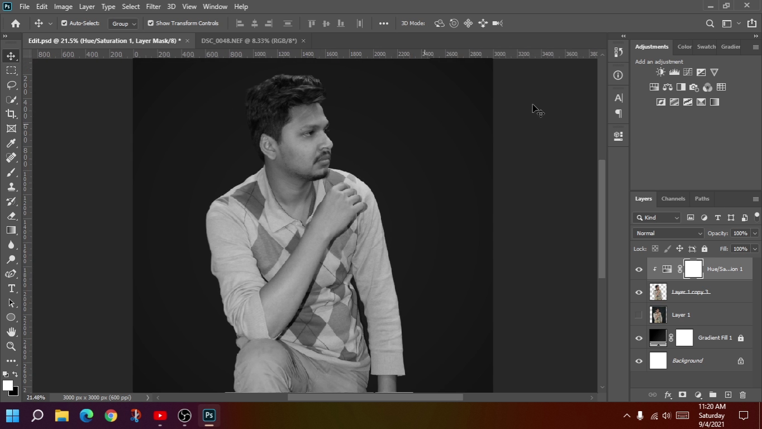Open the Windows Start menu
This screenshot has width=762, height=429.
(13, 416)
